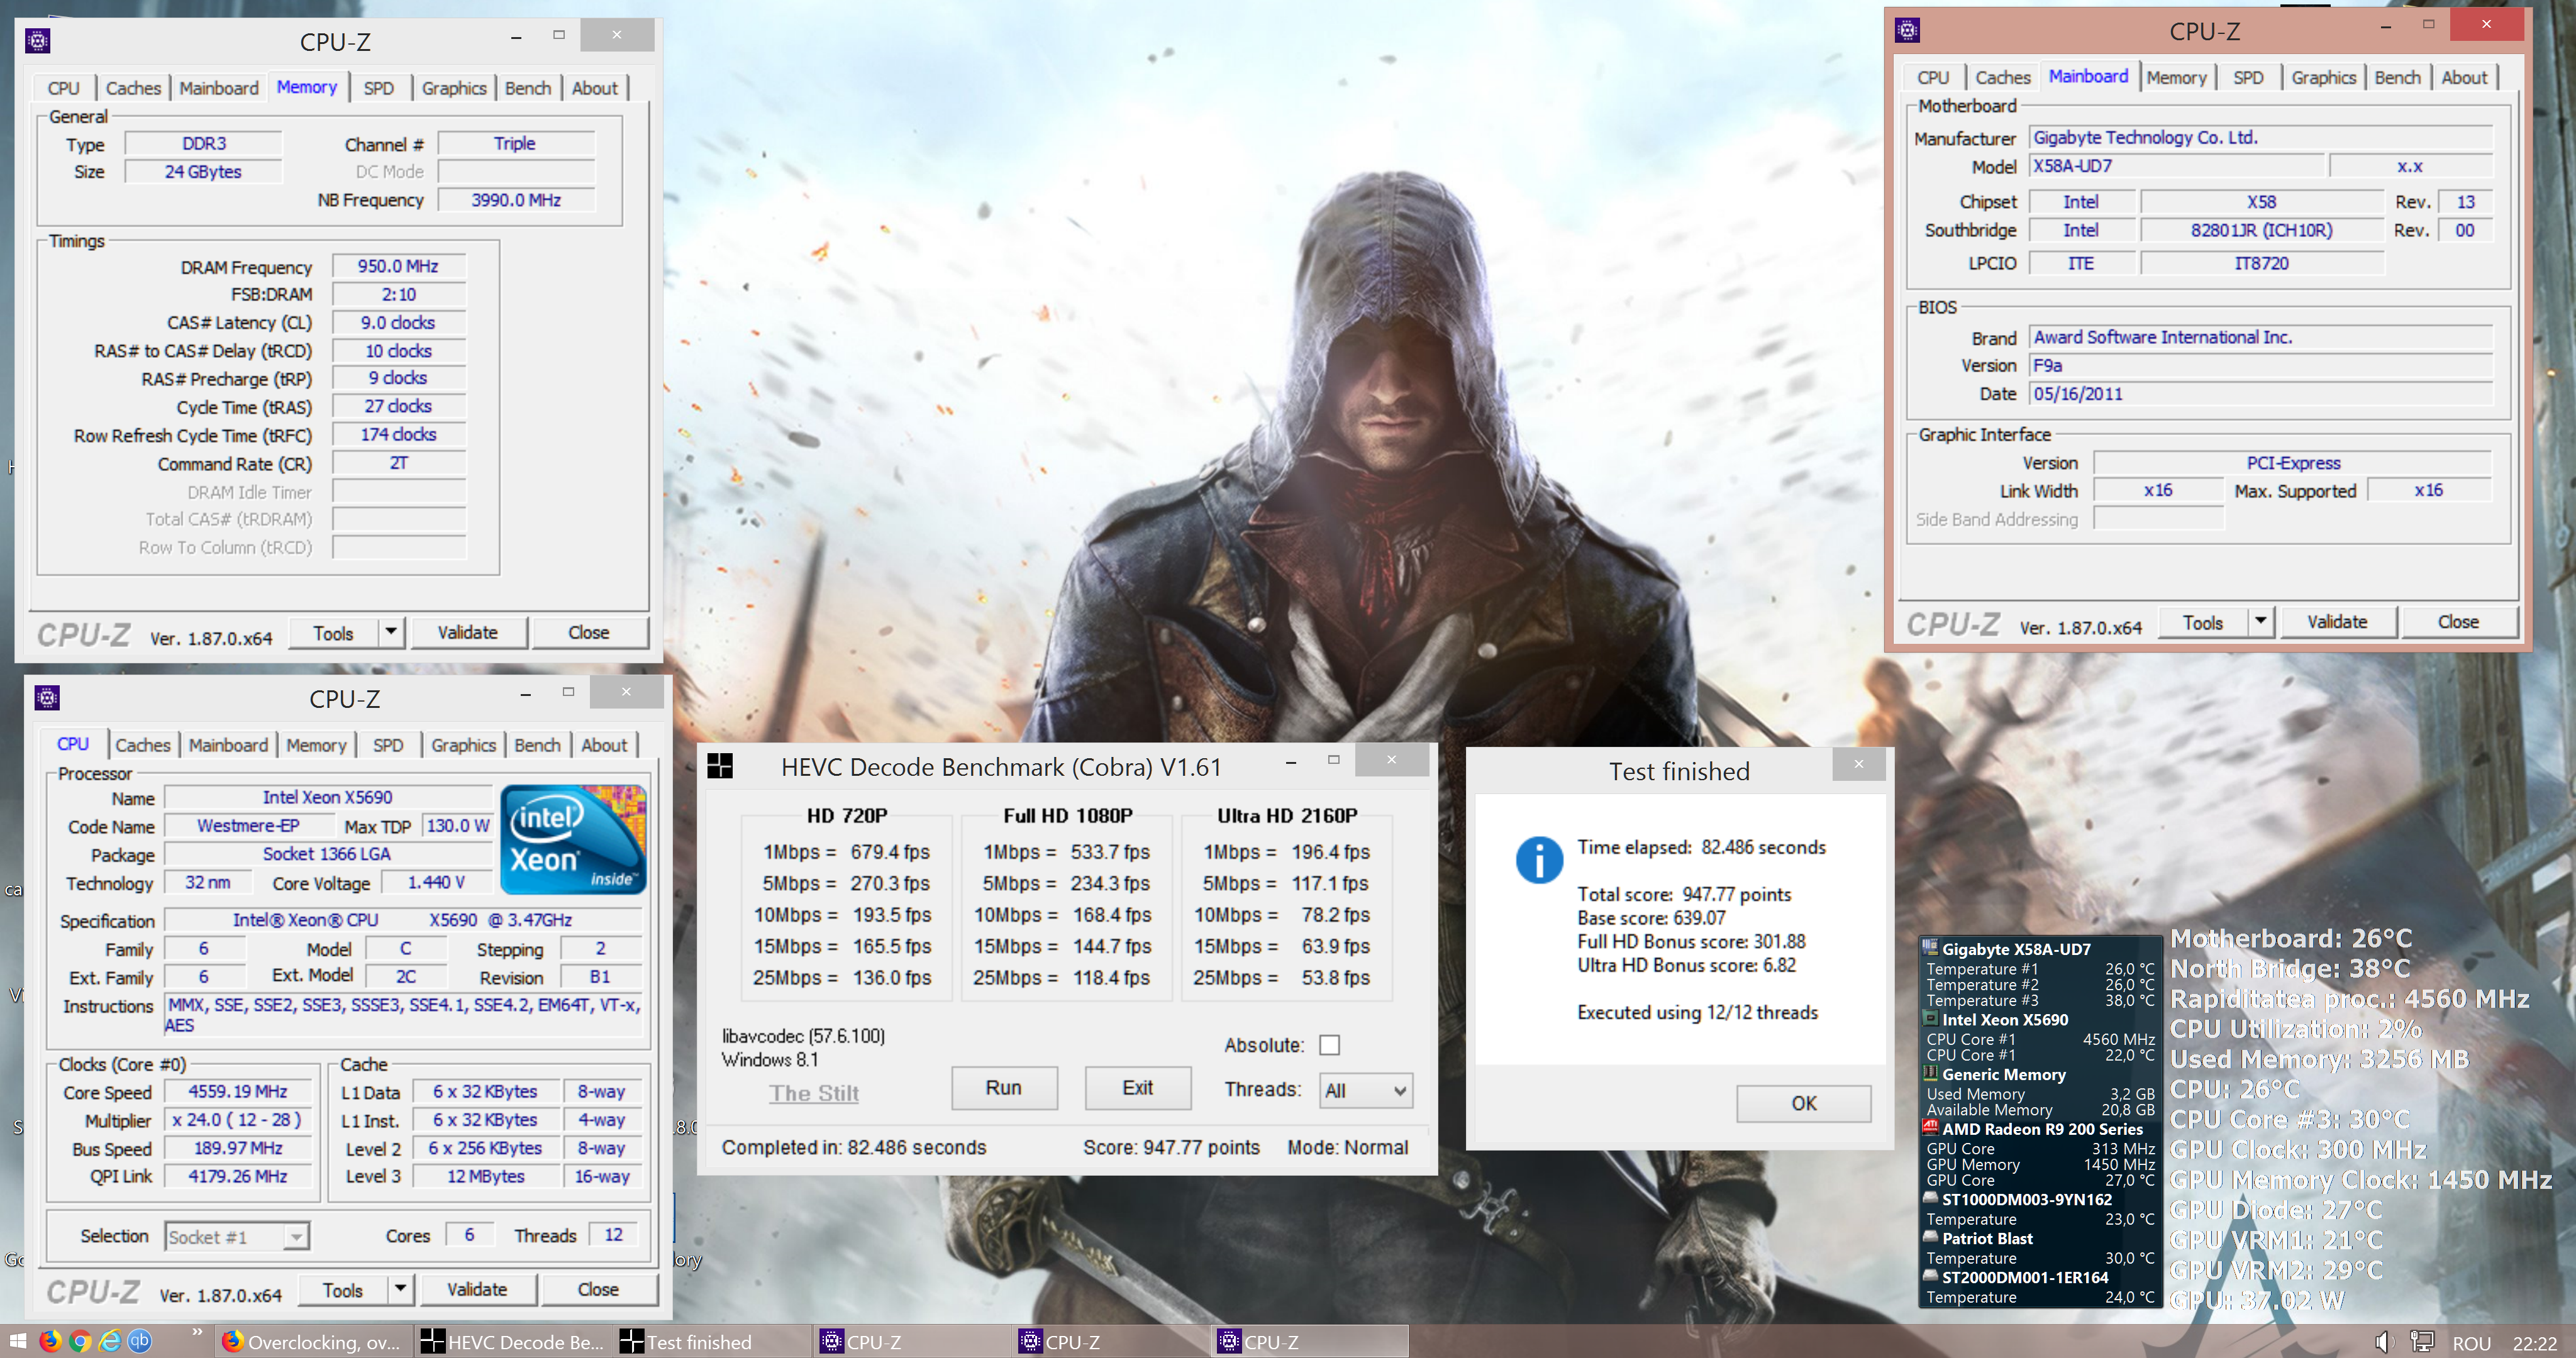Click the Gigabyte X58A-UD7 motherboard icon in gadget

1930,947
